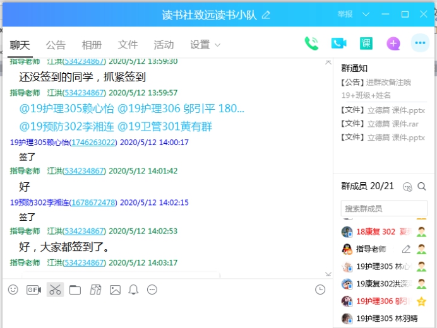Start a group video call

click(339, 44)
